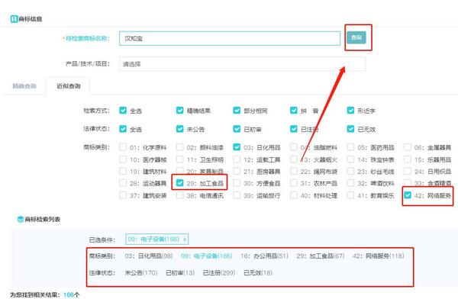Image resolution: width=458 pixels, height=299 pixels.
Task: Click the 查询 search button
Action: tap(356, 37)
